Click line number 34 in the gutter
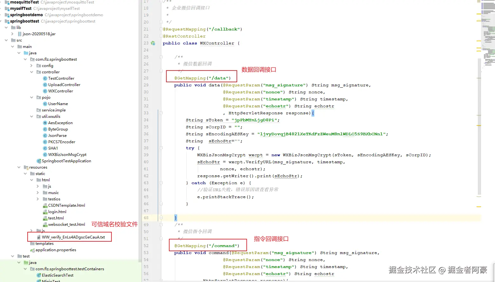 pos(146,120)
